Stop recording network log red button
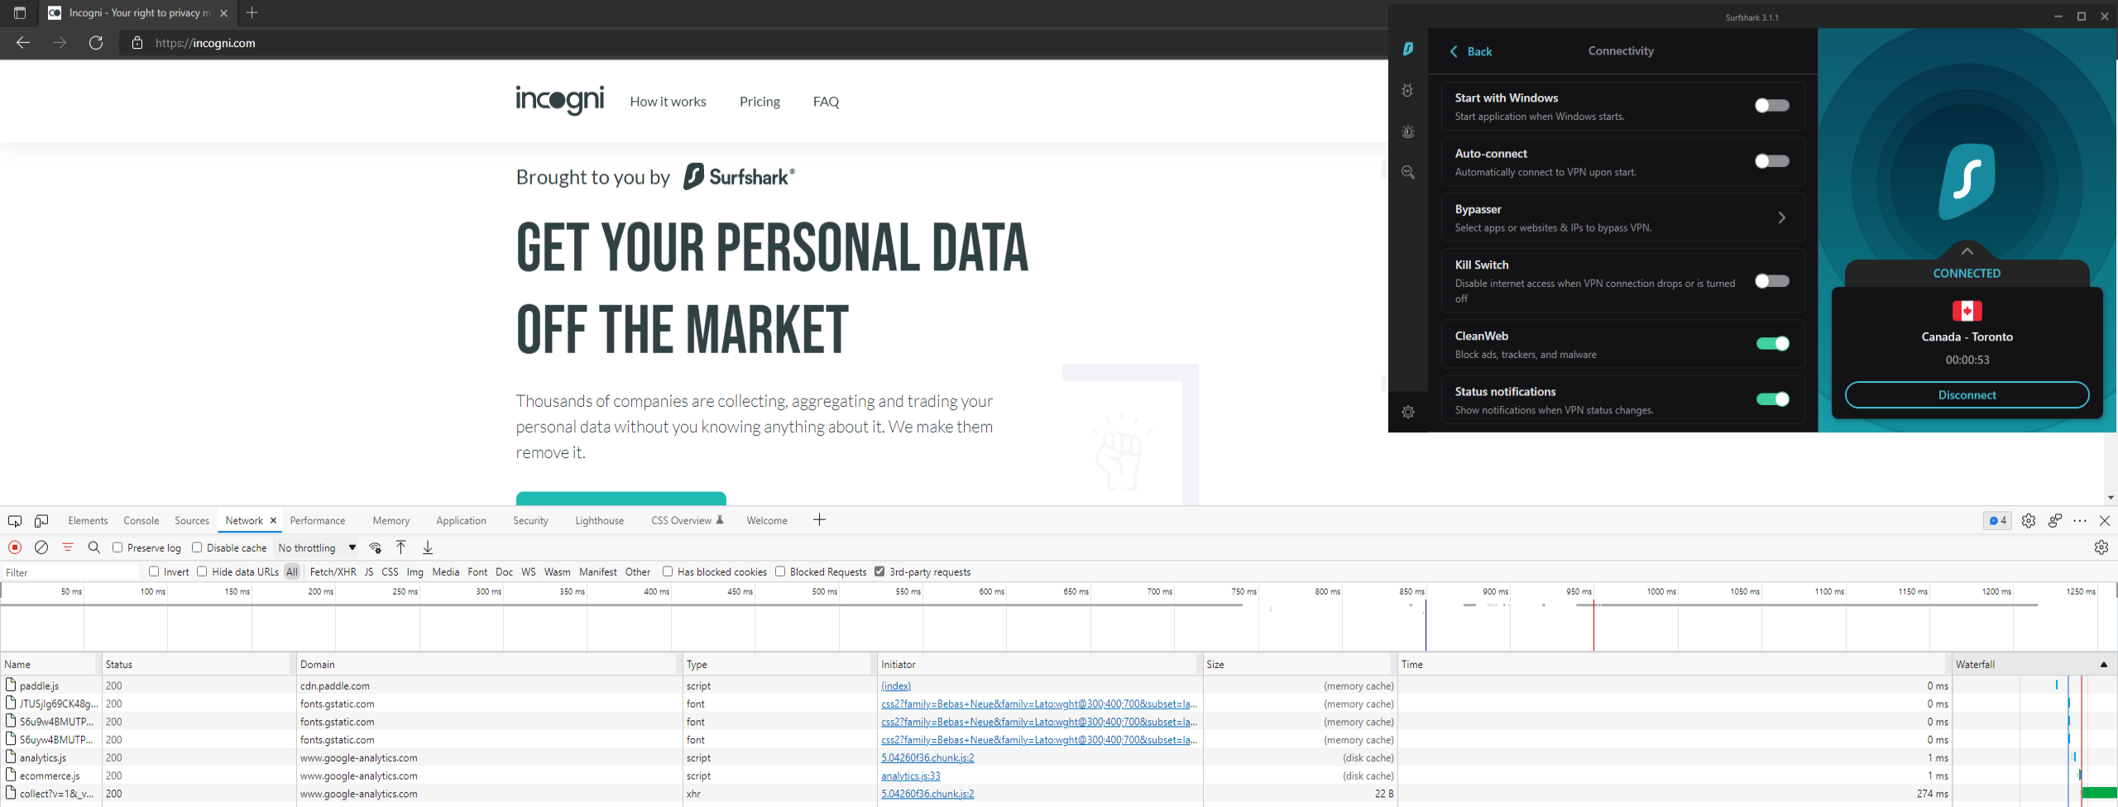2118x807 pixels. (15, 547)
